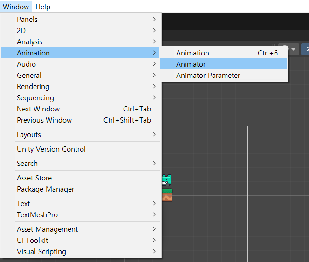Open the Animation window with Ctrl+6 shortcut
Image resolution: width=309 pixels, height=262 pixels.
click(x=224, y=53)
